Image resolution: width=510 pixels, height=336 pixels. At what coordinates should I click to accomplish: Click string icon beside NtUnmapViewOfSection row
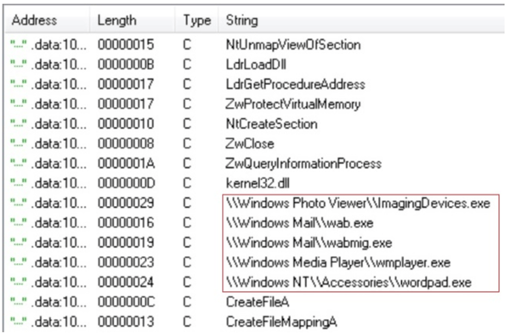(18, 45)
